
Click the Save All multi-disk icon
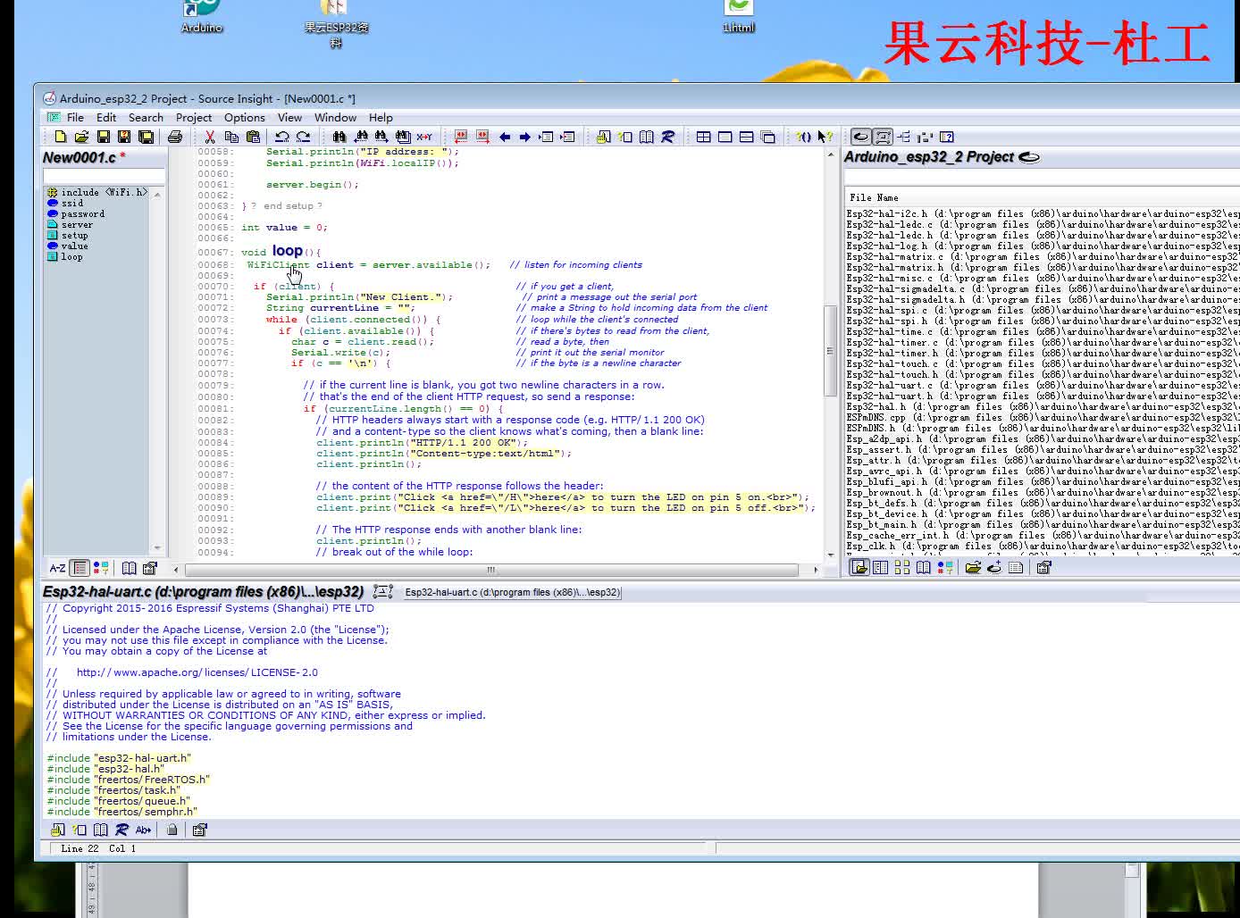(146, 137)
